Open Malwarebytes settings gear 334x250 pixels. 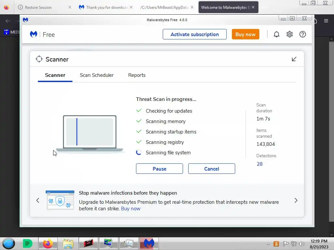[290, 34]
